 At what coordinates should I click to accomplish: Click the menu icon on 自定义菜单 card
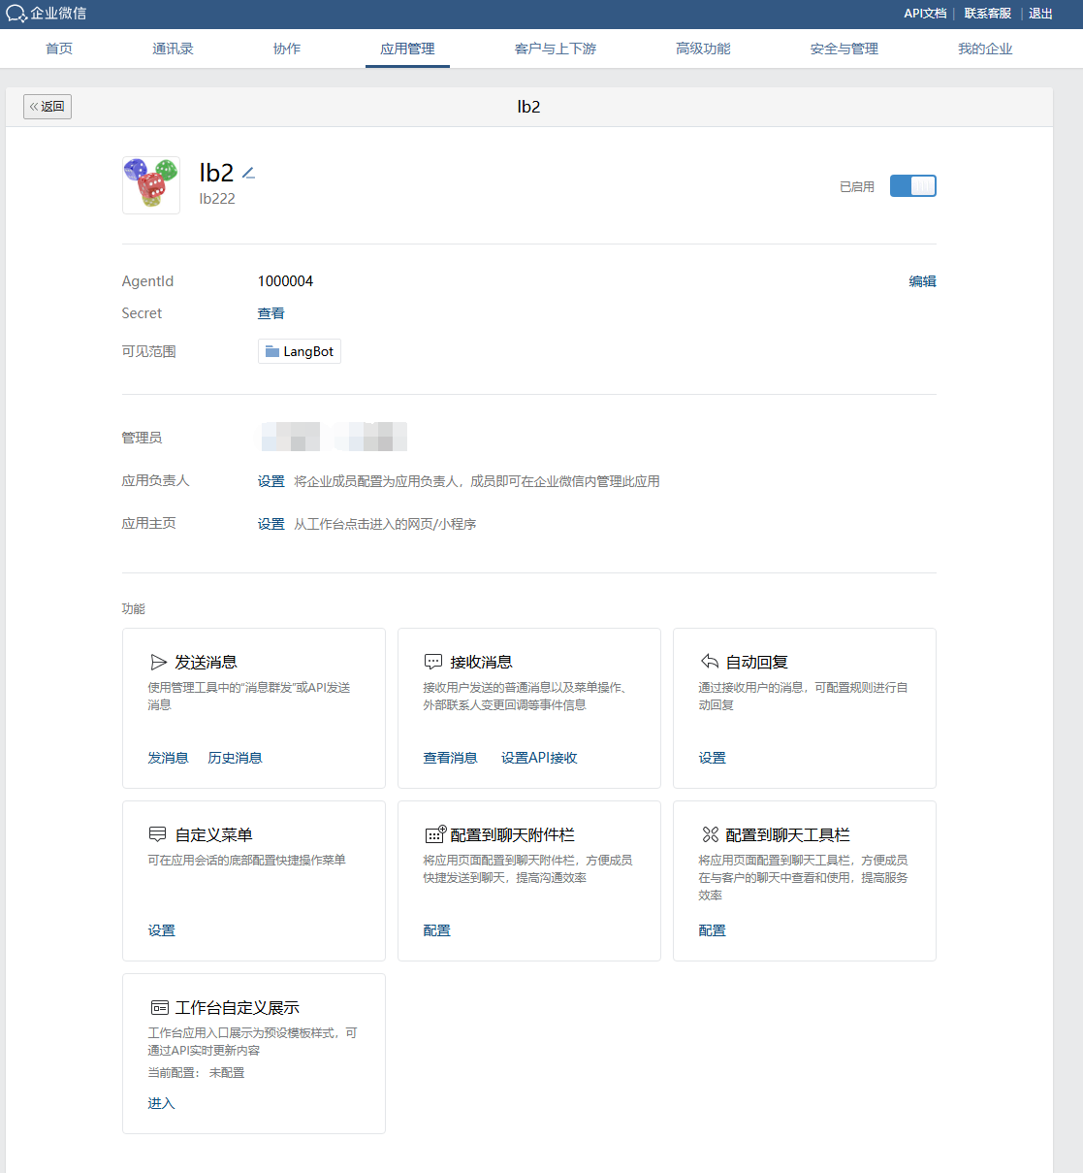pyautogui.click(x=158, y=833)
